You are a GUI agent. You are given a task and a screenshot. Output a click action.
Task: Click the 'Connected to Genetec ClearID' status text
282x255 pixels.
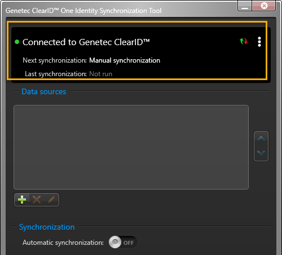coord(86,42)
